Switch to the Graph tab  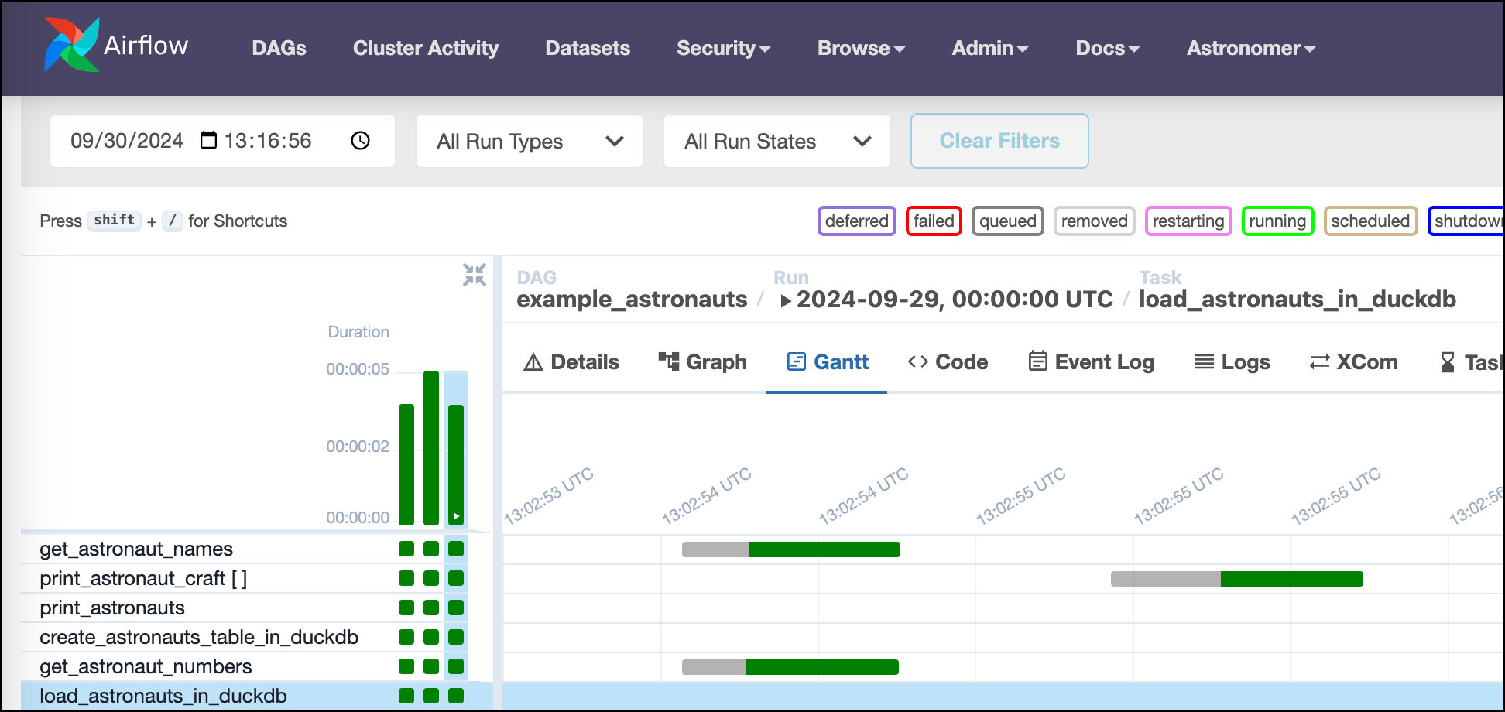pyautogui.click(x=702, y=362)
